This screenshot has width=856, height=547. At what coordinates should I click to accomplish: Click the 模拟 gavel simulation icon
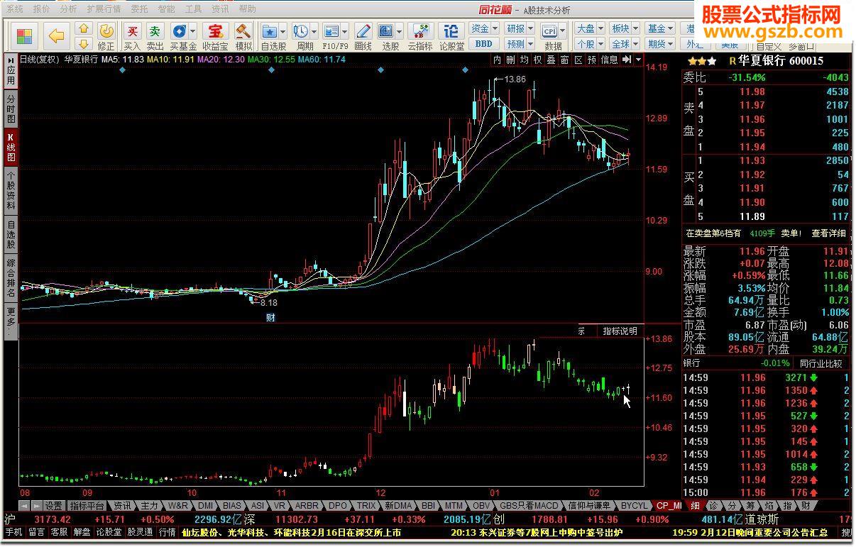pos(243,35)
